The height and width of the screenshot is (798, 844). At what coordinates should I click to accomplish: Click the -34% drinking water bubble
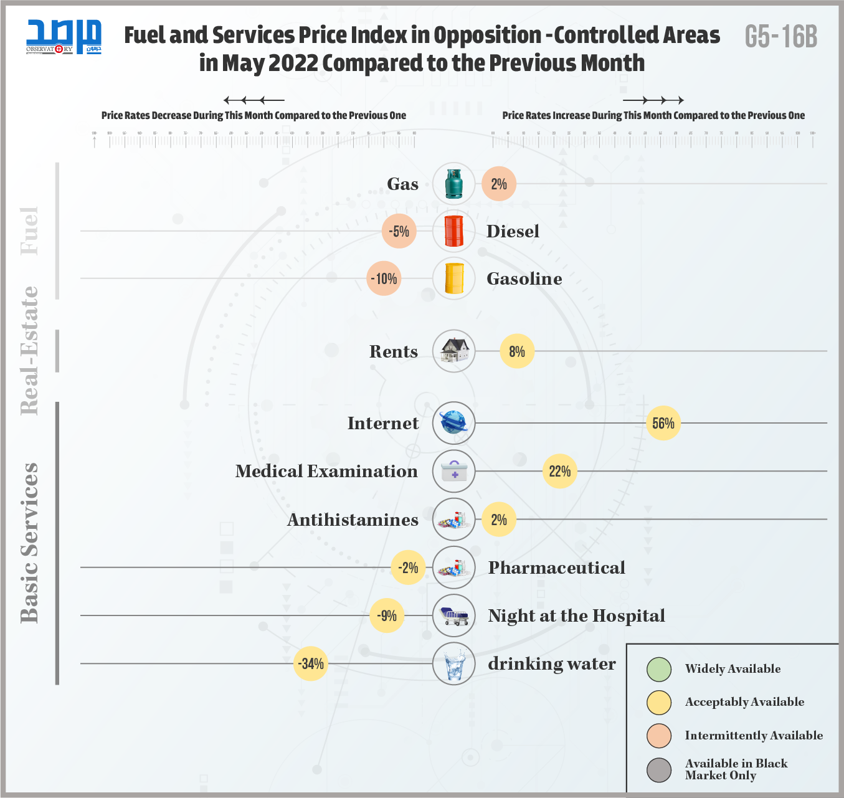[311, 664]
